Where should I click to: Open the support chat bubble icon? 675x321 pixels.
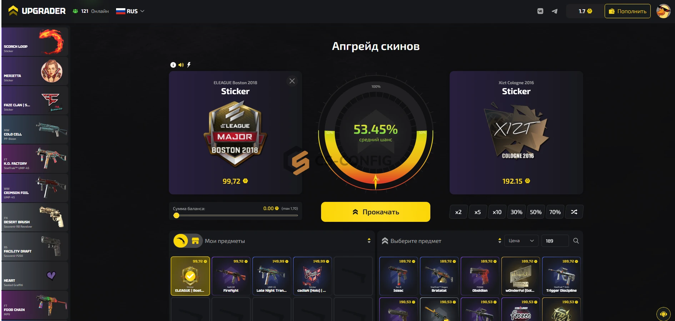point(664,314)
